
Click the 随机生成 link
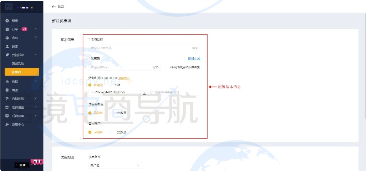[194, 59]
